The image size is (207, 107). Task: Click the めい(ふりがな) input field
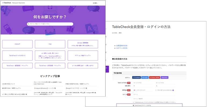(x=165, y=83)
